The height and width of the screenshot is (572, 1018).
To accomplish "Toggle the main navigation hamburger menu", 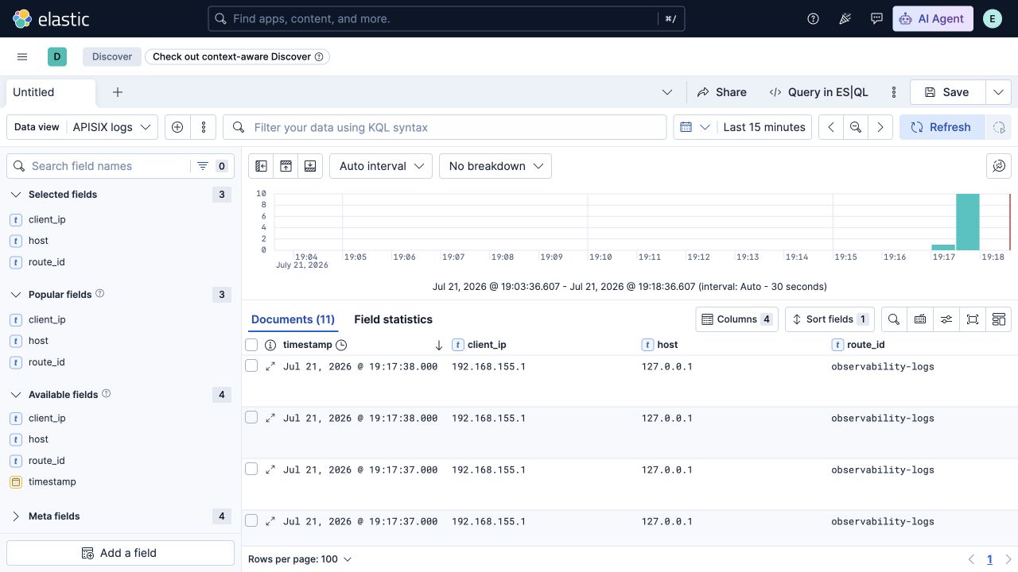I will [22, 56].
